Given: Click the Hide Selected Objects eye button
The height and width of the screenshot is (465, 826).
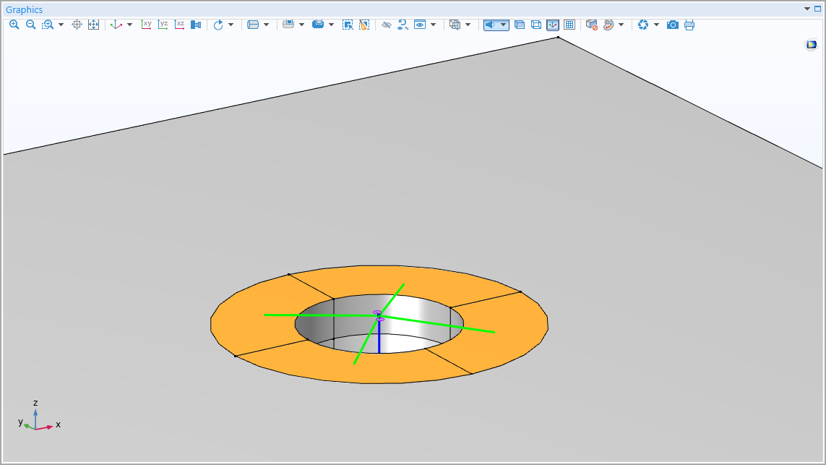Looking at the screenshot, I should (386, 25).
